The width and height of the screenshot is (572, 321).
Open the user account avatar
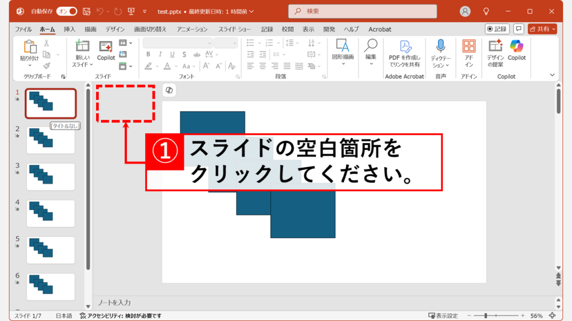(465, 11)
